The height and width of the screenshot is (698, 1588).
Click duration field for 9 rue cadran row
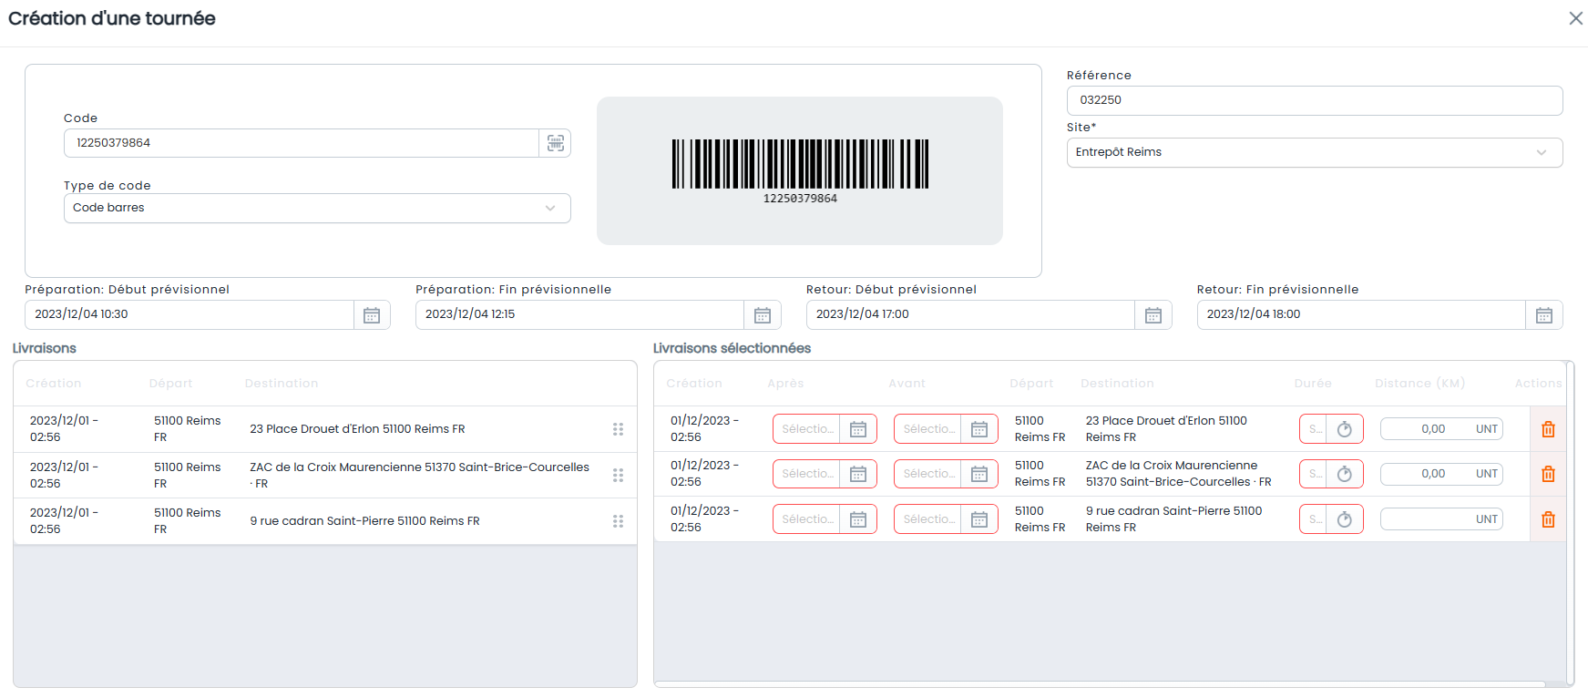click(1314, 519)
